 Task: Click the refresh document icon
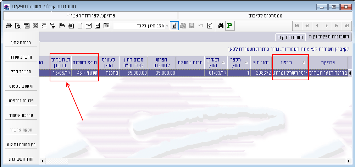coord(210,26)
